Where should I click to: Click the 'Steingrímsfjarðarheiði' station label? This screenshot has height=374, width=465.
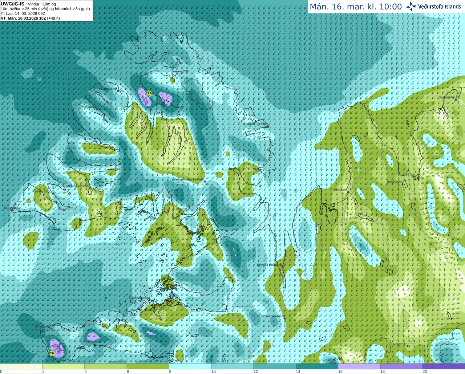188,179
